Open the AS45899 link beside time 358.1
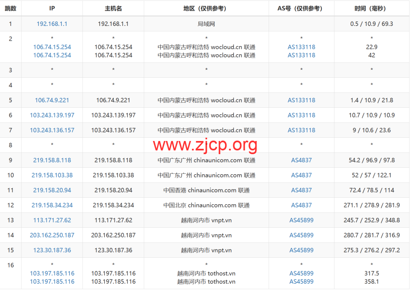This screenshot has width=412, height=291. coord(302,281)
